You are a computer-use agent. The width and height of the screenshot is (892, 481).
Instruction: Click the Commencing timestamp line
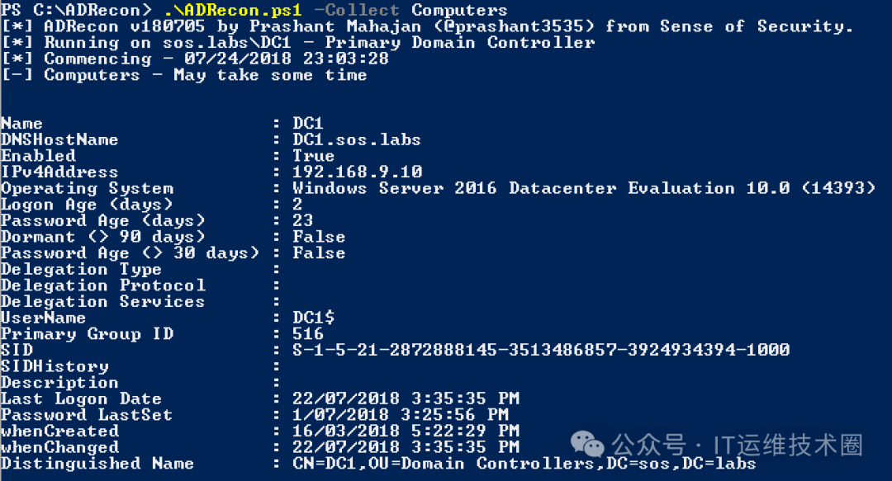tap(195, 59)
